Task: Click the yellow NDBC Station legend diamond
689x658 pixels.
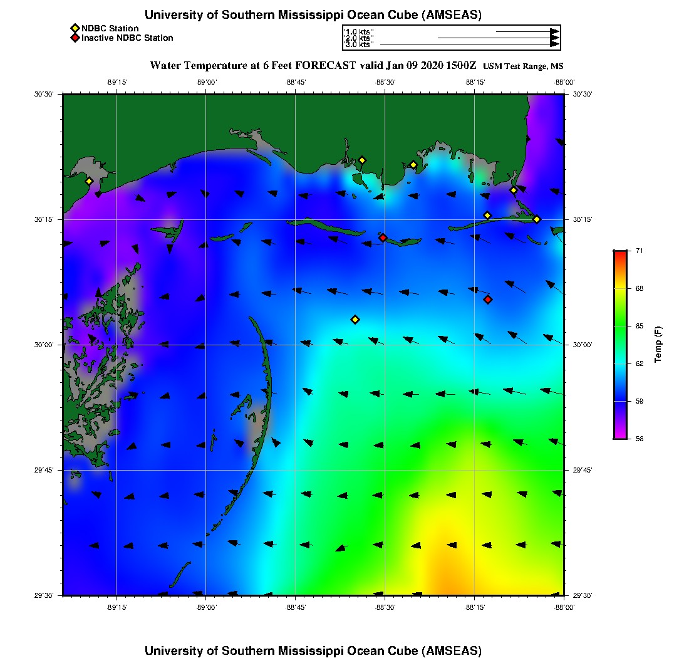Action: point(75,28)
